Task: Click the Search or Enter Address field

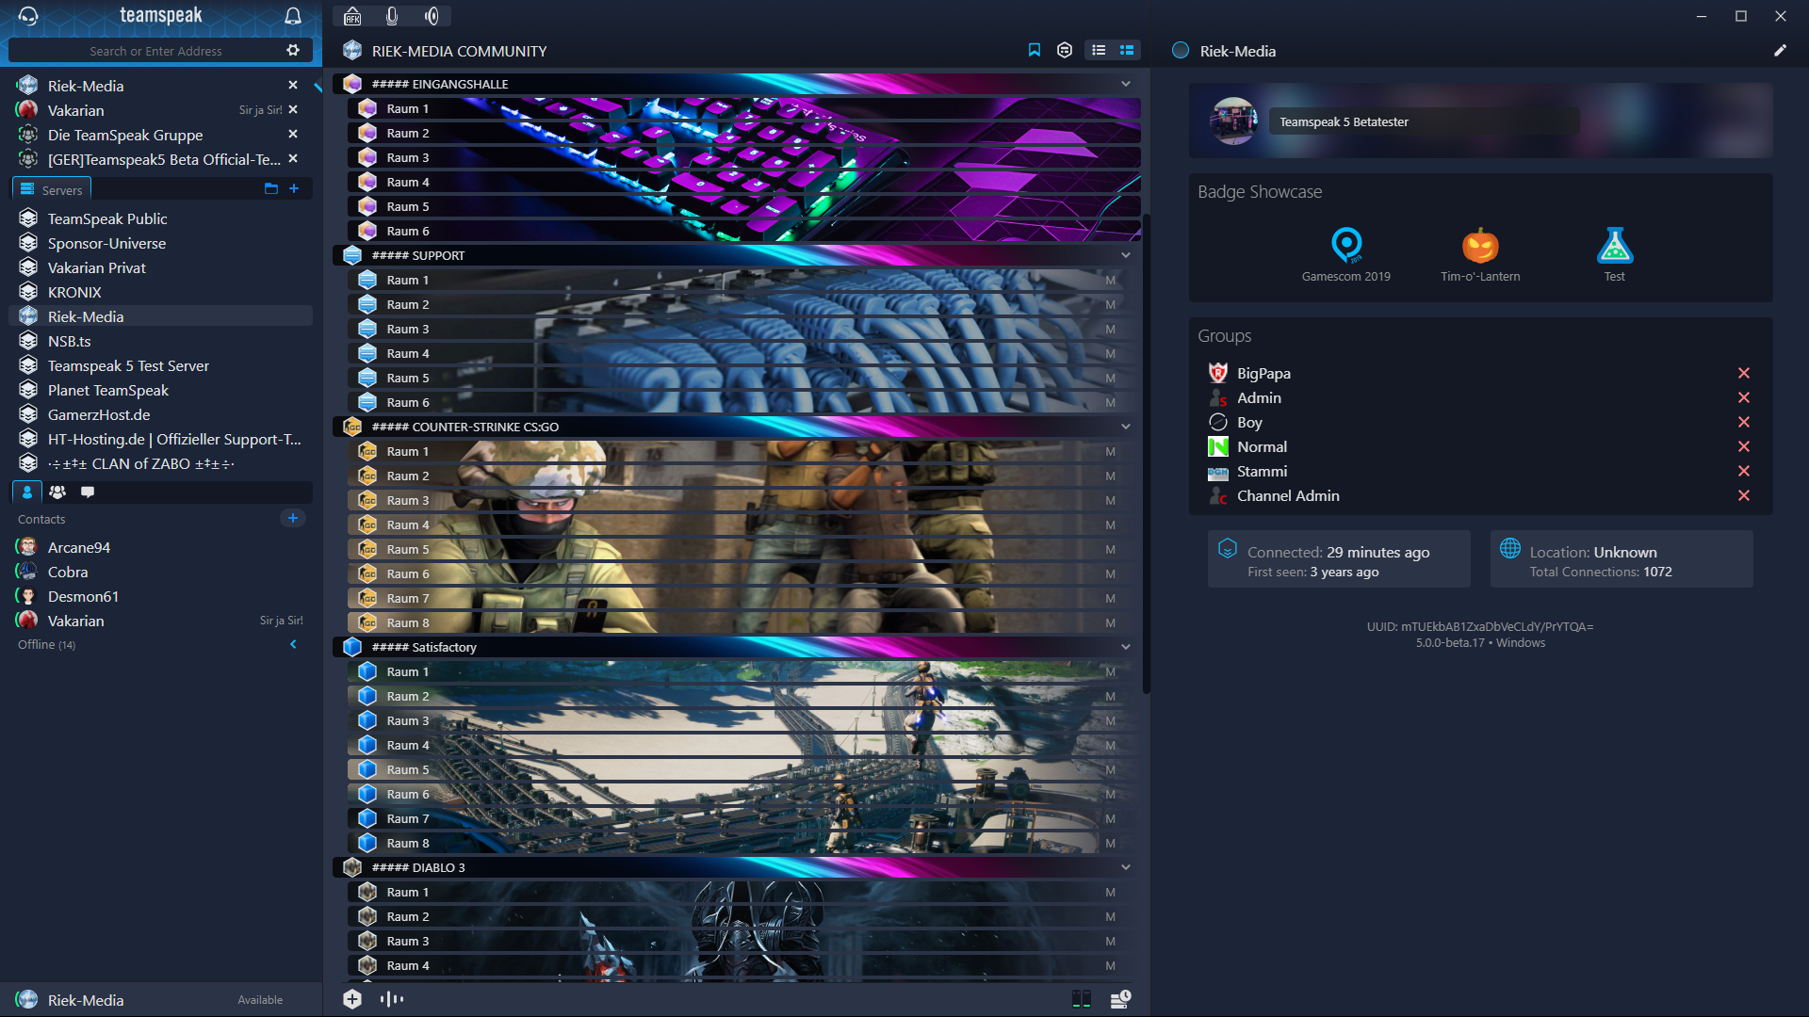Action: point(155,51)
